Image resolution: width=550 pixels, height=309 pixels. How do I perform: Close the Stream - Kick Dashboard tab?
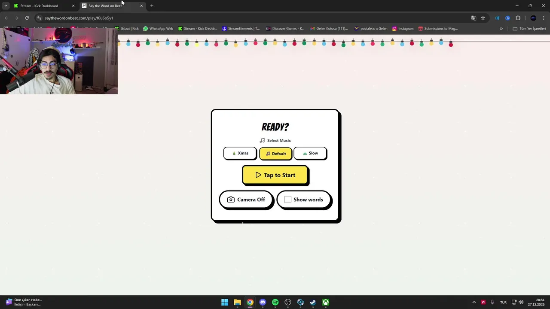pyautogui.click(x=73, y=6)
